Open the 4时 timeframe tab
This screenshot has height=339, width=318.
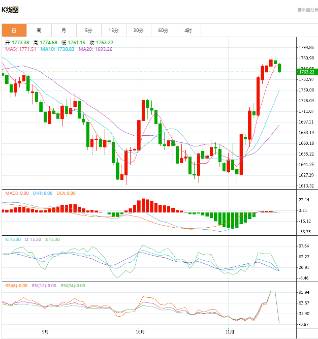coord(188,30)
